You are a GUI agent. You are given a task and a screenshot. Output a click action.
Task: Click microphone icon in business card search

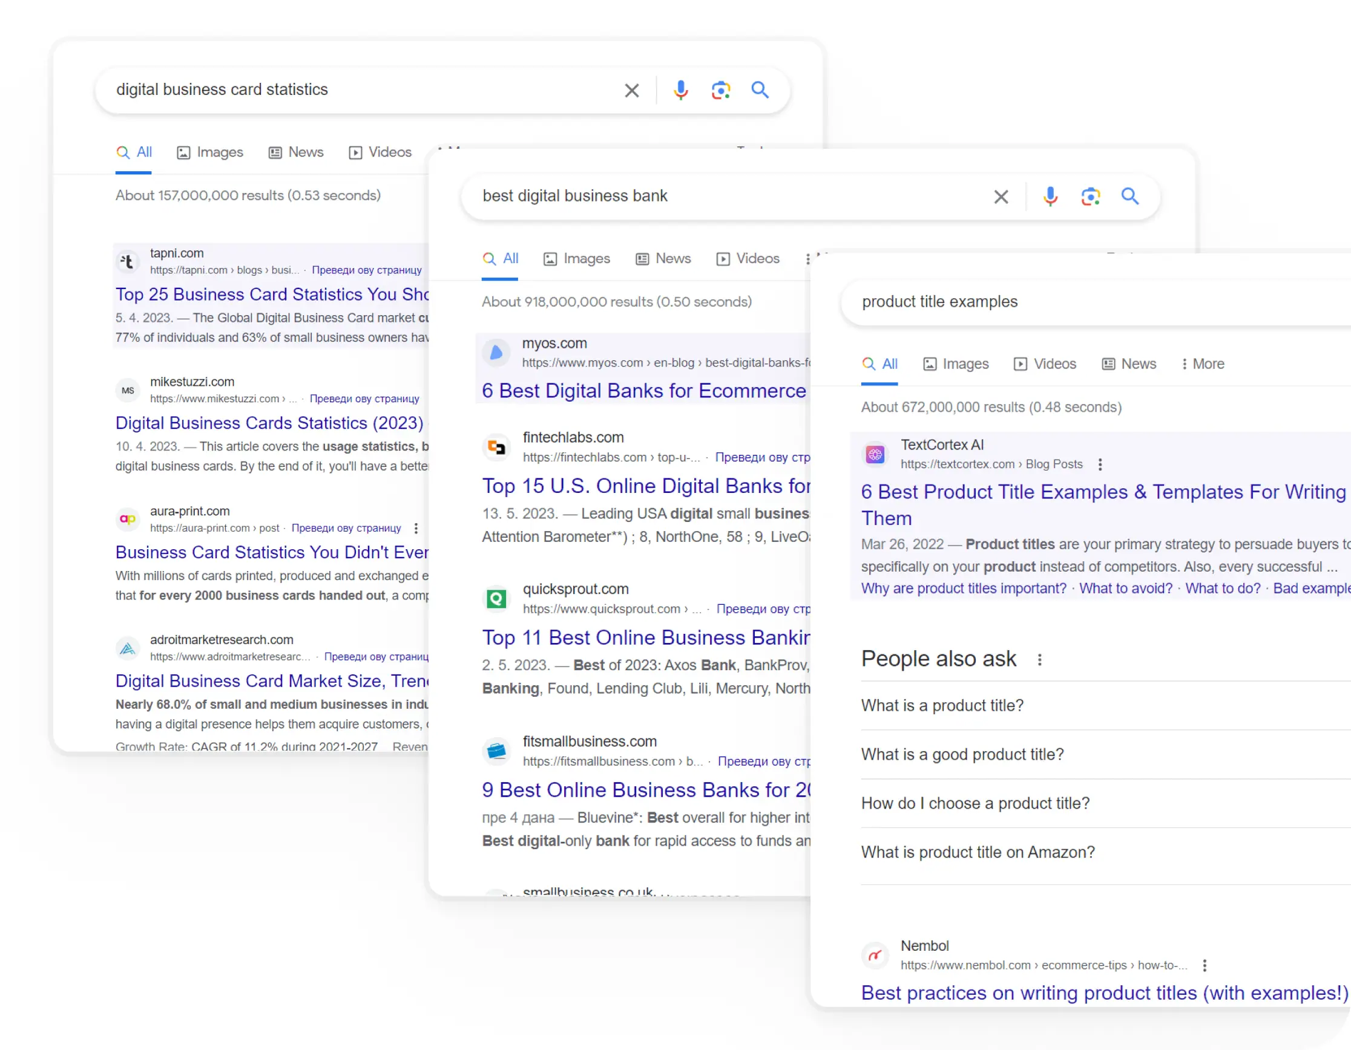[680, 90]
